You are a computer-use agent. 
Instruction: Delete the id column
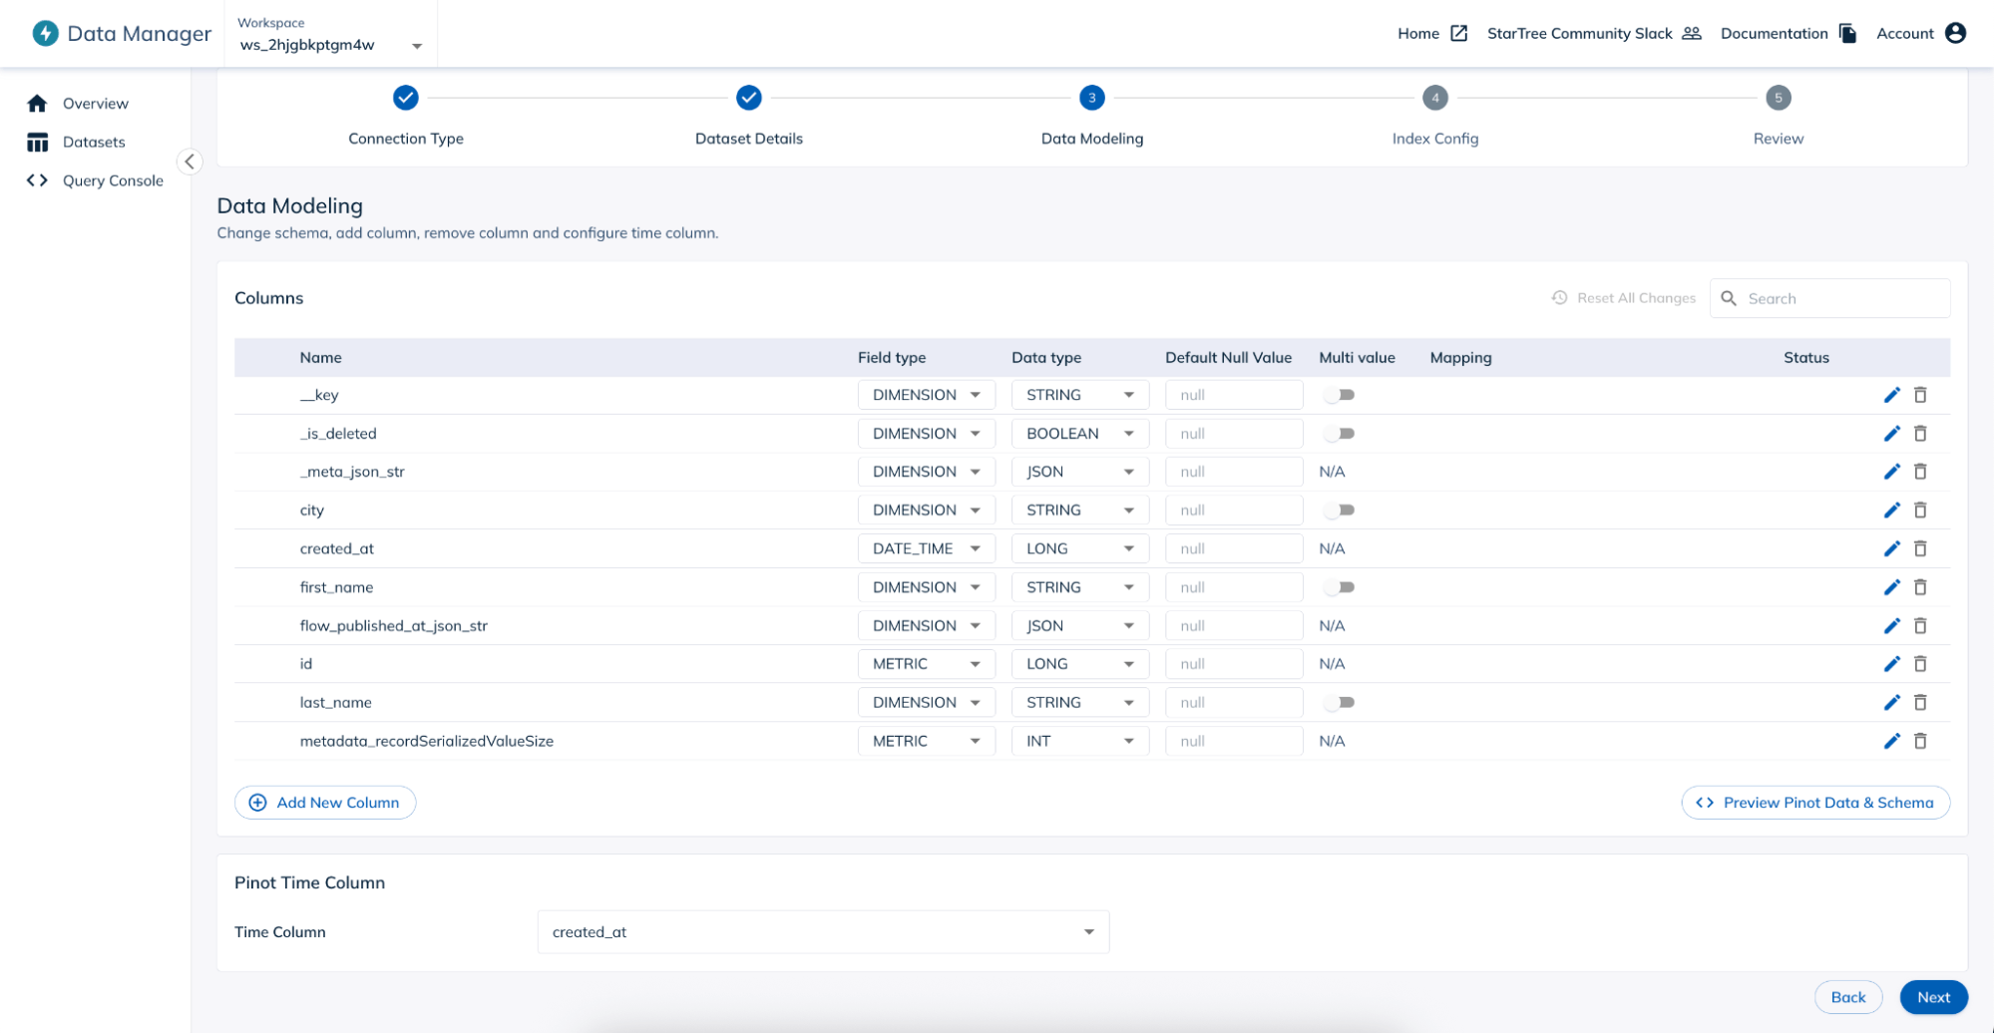(x=1920, y=664)
